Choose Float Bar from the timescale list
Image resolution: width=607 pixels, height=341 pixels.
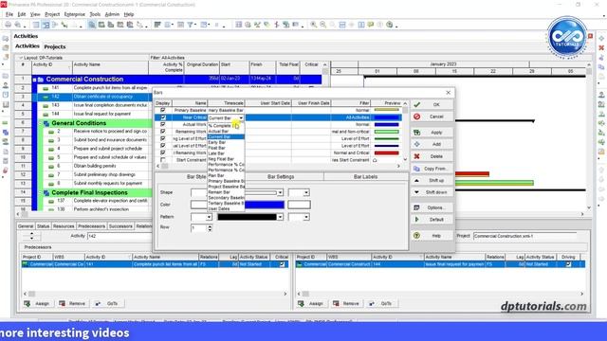tap(226, 148)
